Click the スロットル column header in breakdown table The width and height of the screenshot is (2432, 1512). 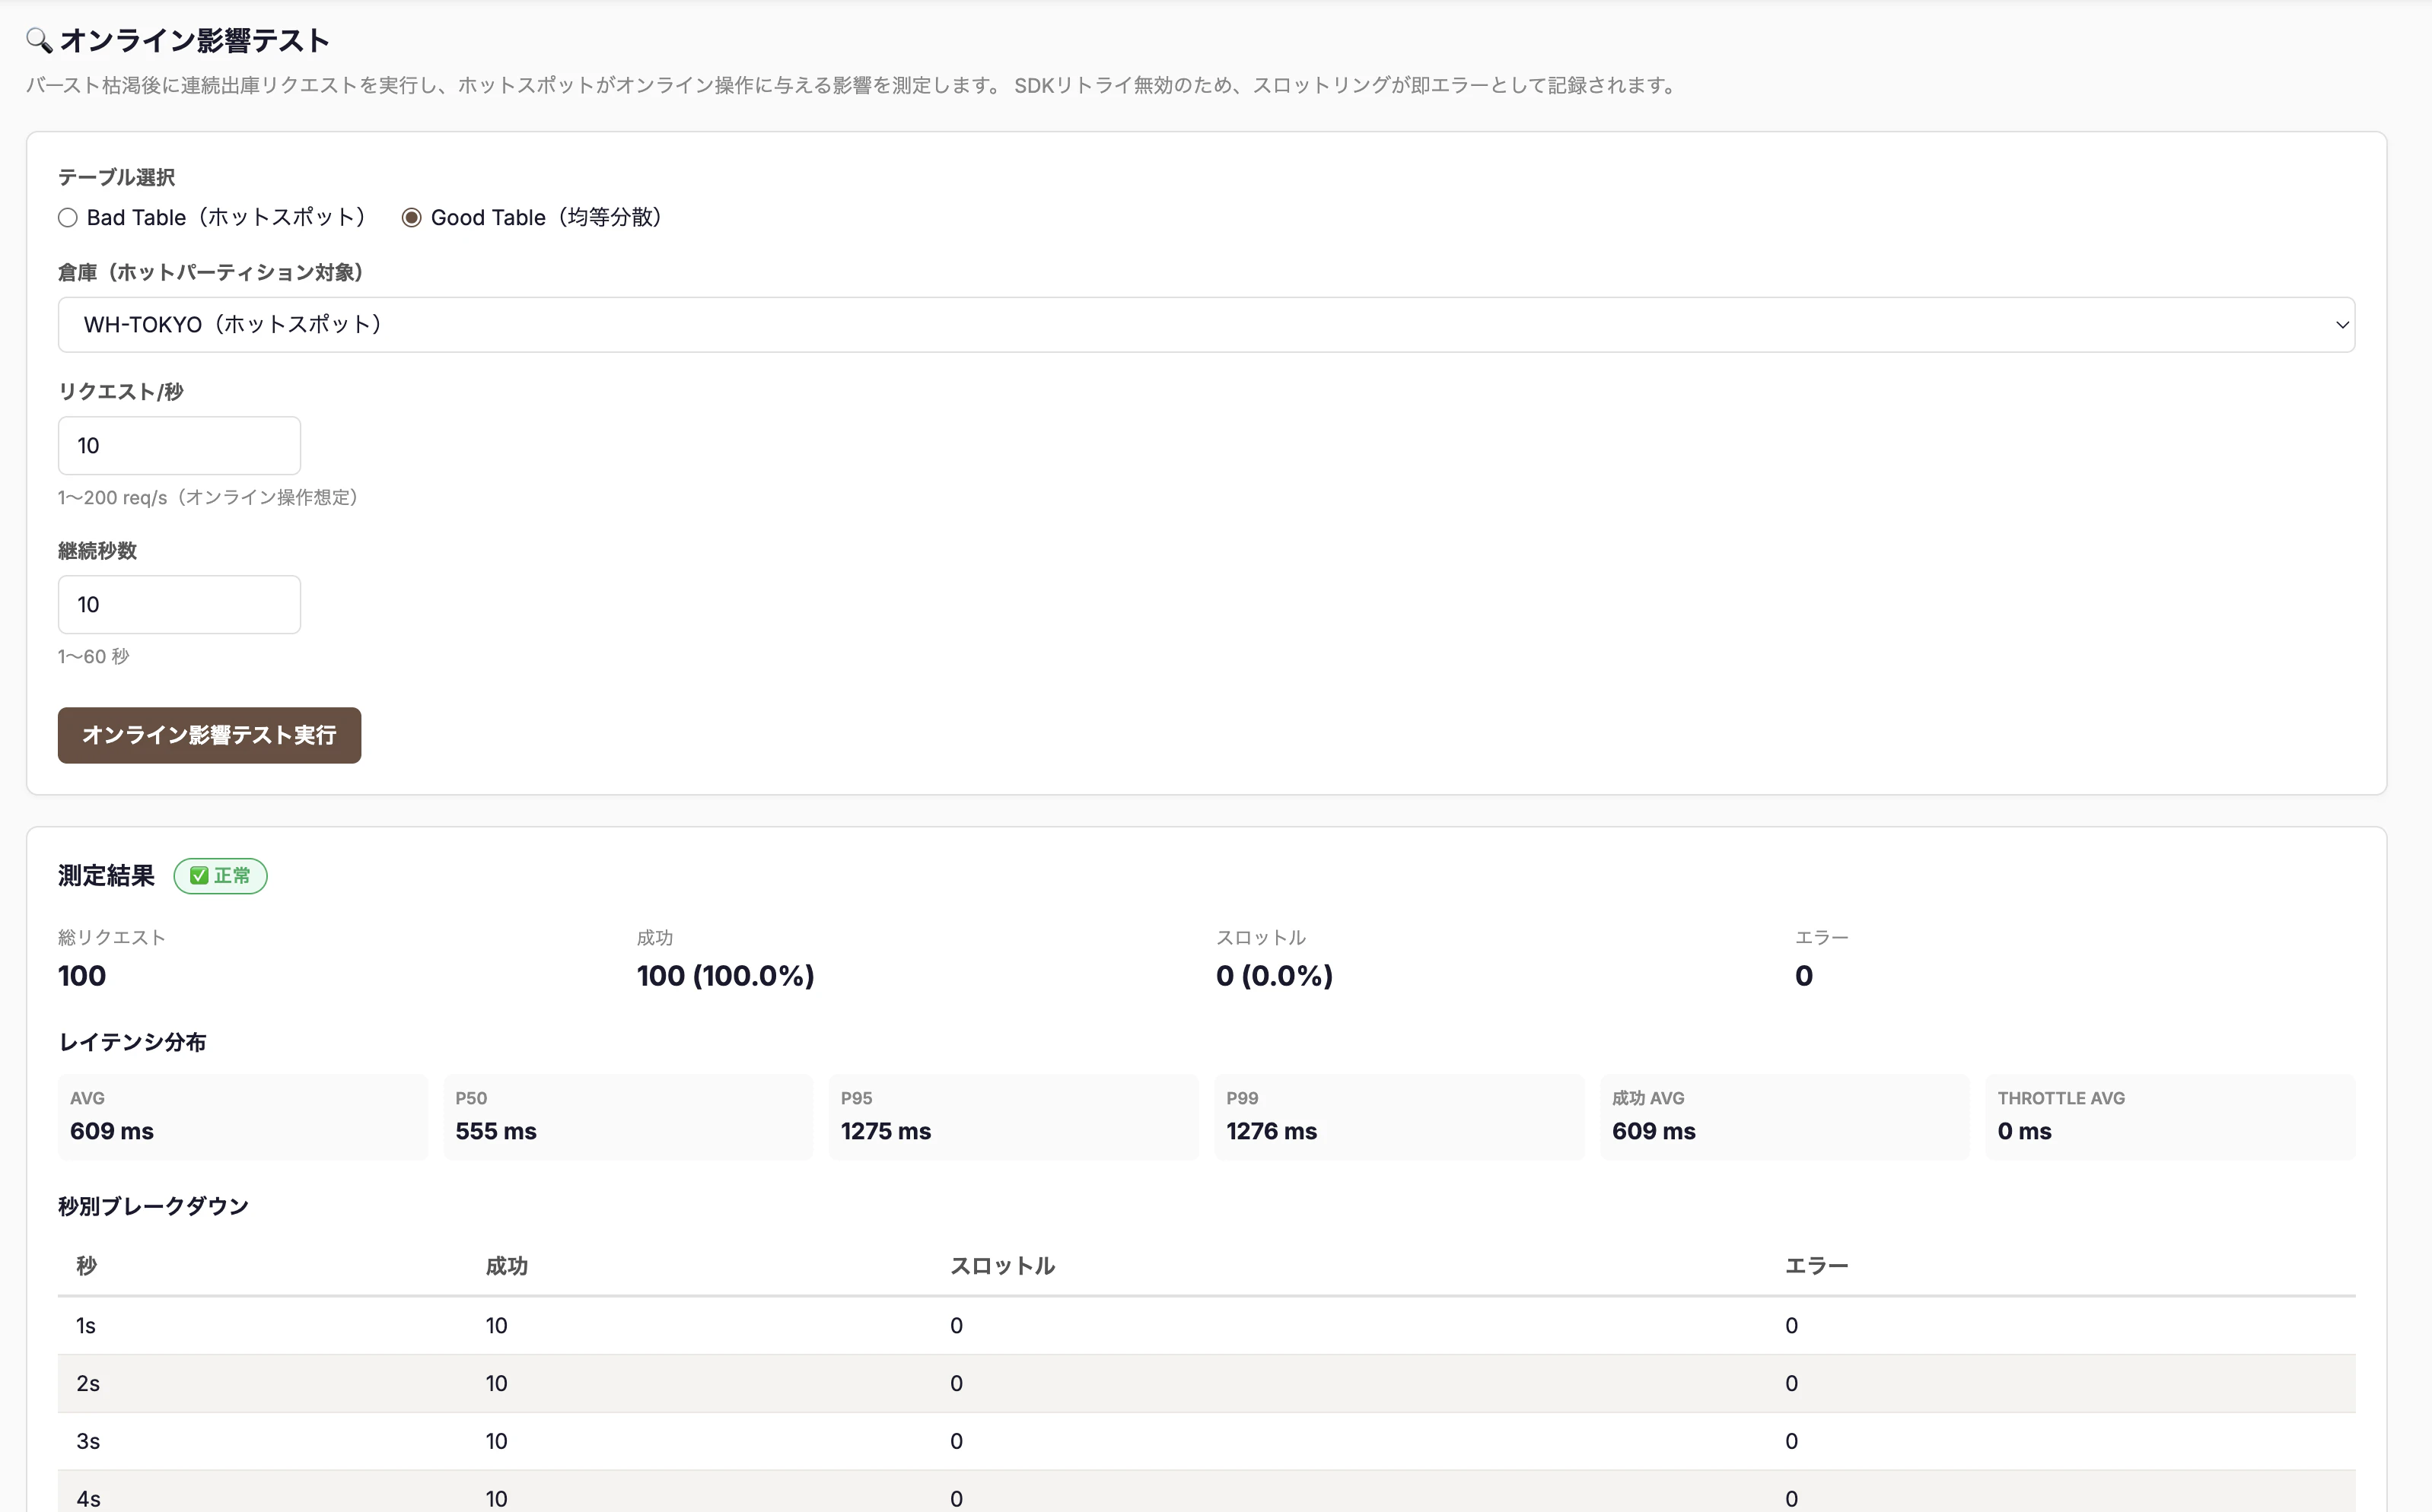[1002, 1266]
